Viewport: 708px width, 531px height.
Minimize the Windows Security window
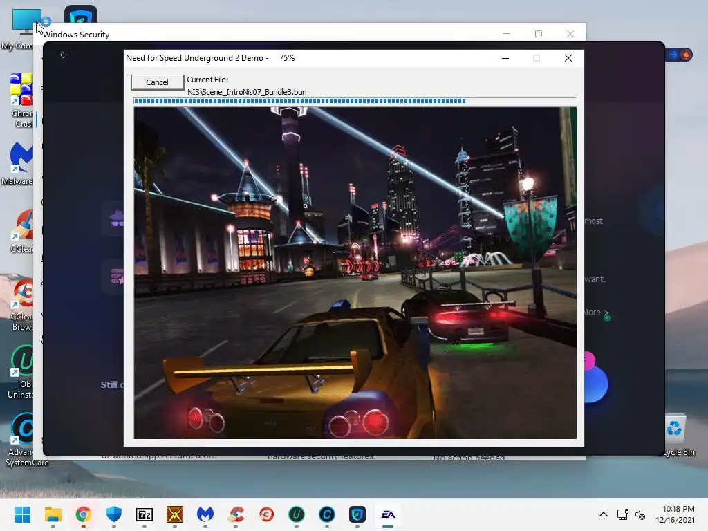coord(507,34)
